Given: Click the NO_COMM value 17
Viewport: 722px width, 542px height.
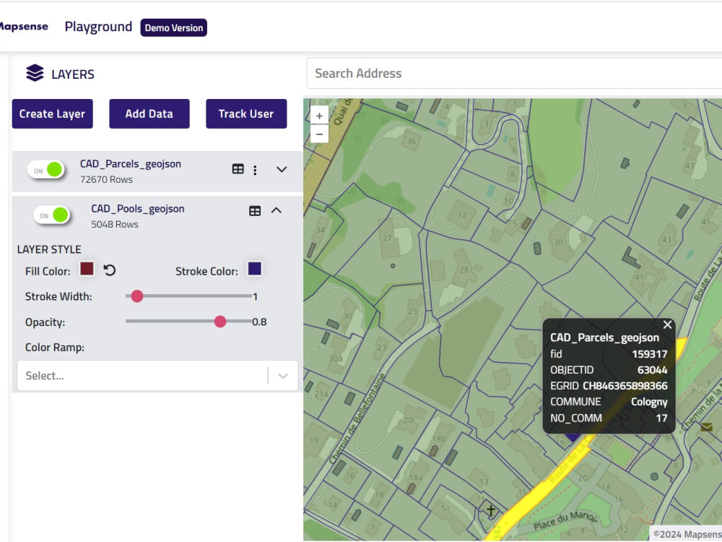Looking at the screenshot, I should tap(661, 418).
